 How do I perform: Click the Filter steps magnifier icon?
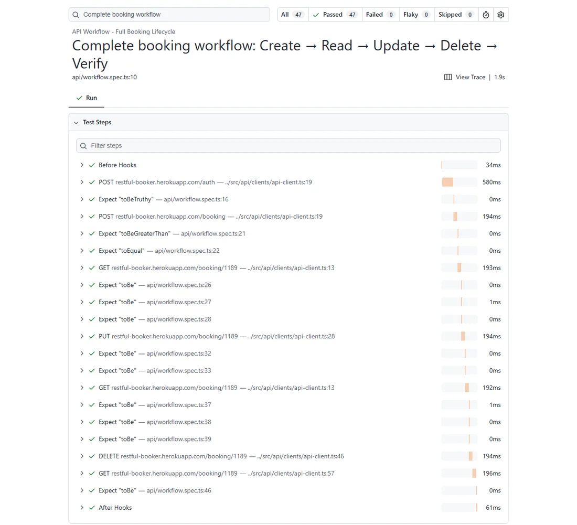pyautogui.click(x=83, y=146)
